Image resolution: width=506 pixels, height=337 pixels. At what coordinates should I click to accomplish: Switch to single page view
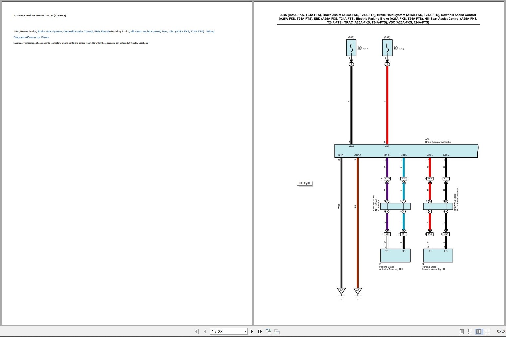click(462, 332)
